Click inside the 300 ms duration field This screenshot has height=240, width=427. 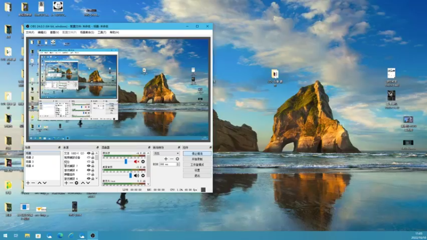(x=168, y=164)
